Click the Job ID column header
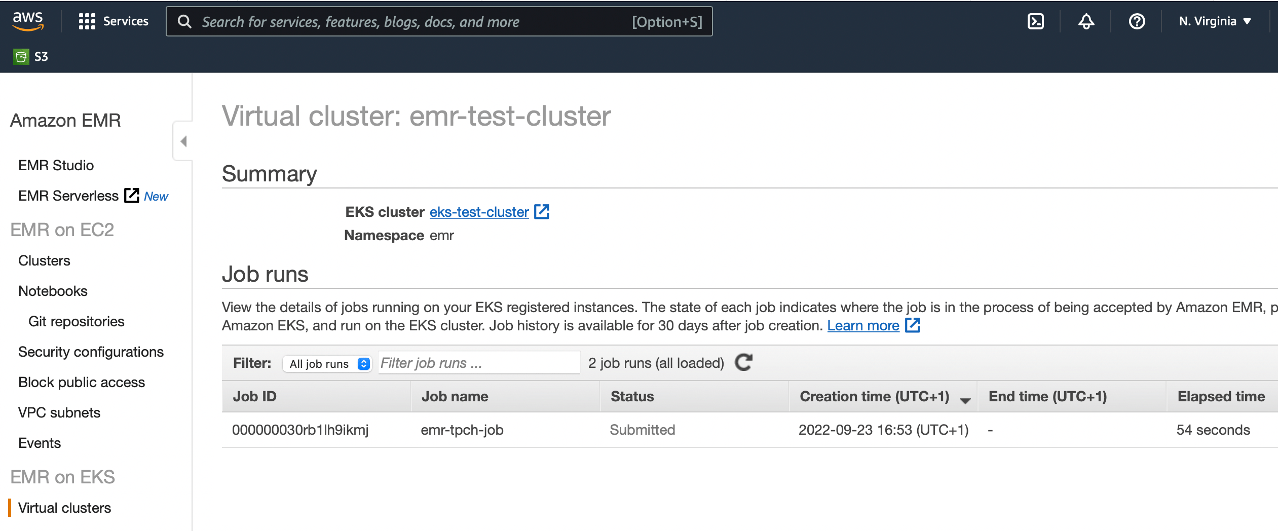Image resolution: width=1278 pixels, height=531 pixels. pos(316,396)
